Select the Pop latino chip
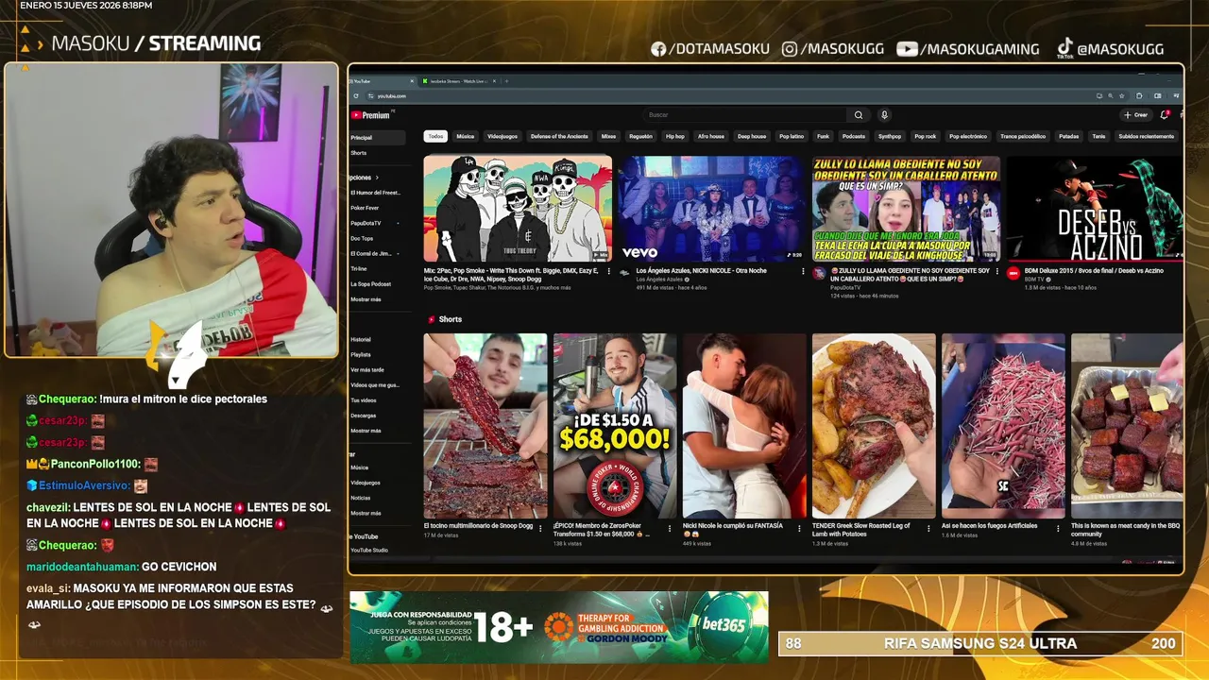 tap(792, 136)
